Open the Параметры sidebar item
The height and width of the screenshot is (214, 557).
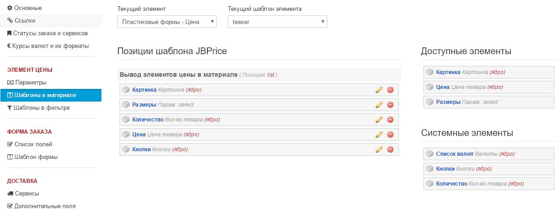pyautogui.click(x=31, y=83)
